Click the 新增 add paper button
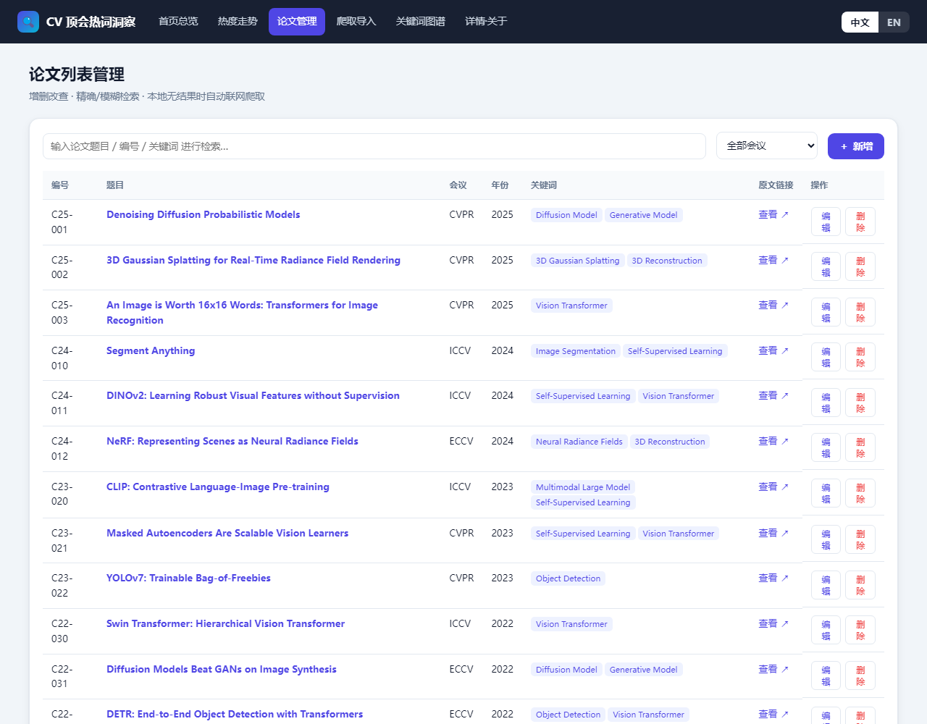Image resolution: width=927 pixels, height=724 pixels. tap(856, 146)
